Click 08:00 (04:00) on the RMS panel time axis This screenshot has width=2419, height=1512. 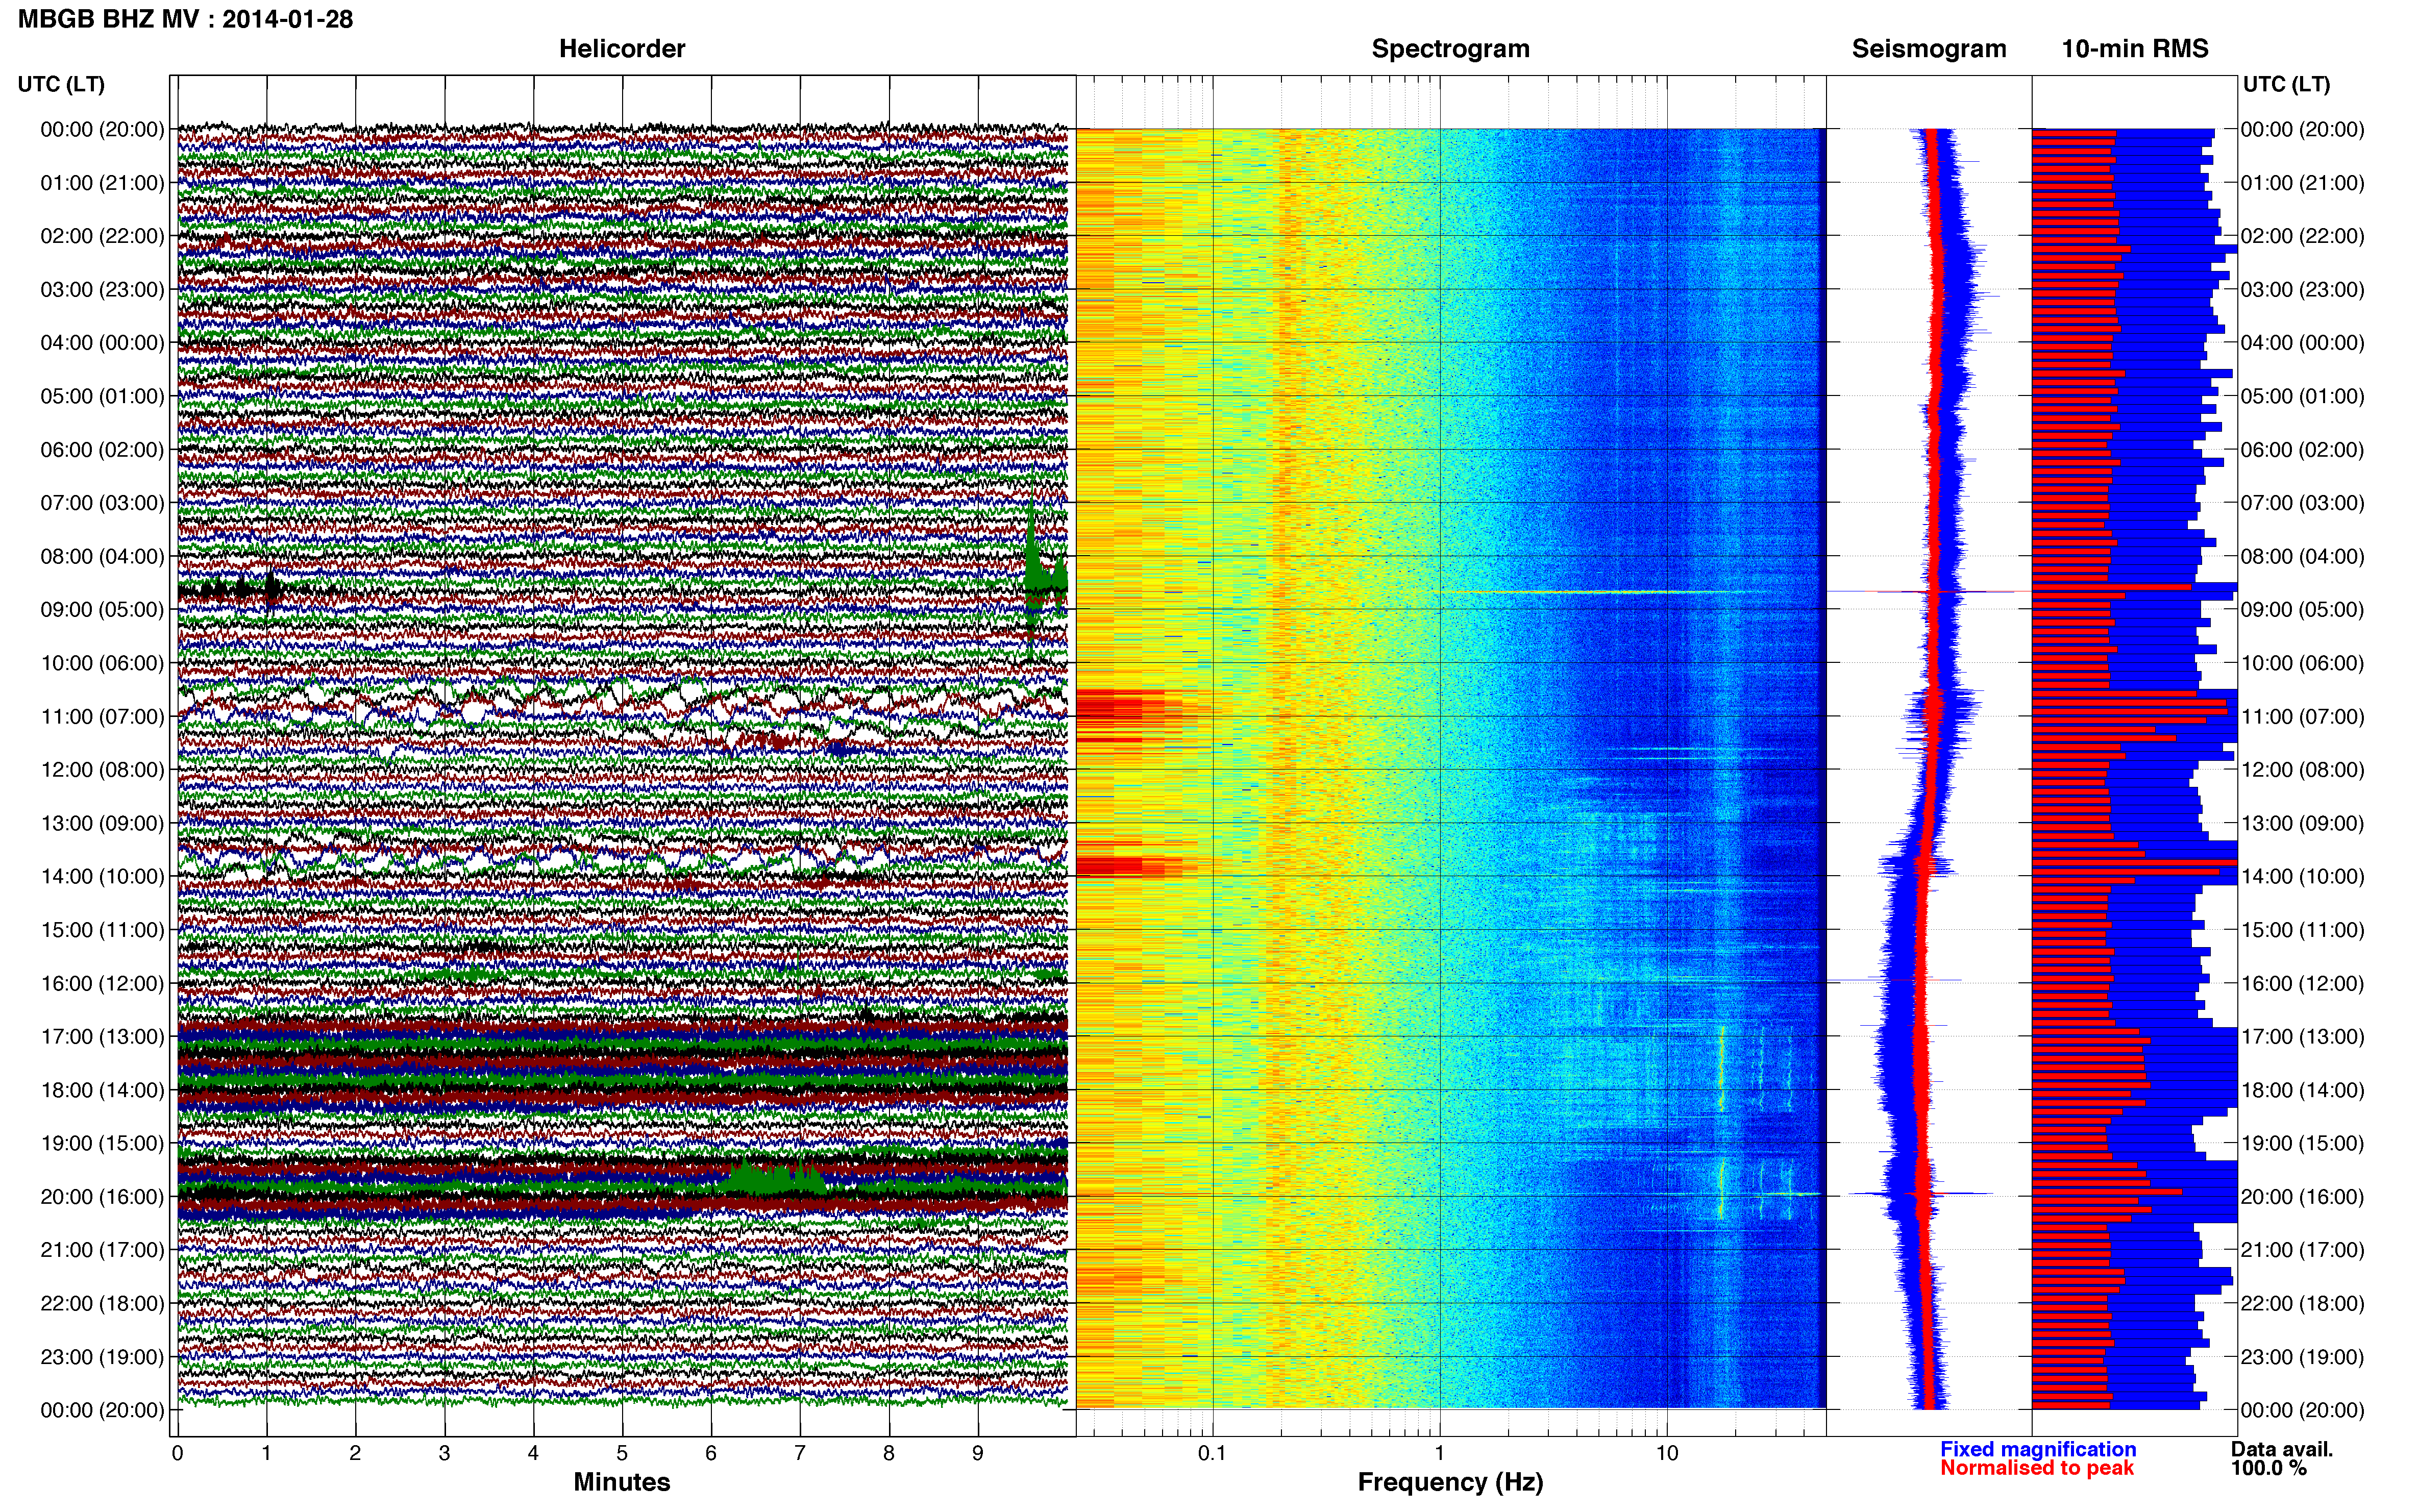pyautogui.click(x=2302, y=557)
